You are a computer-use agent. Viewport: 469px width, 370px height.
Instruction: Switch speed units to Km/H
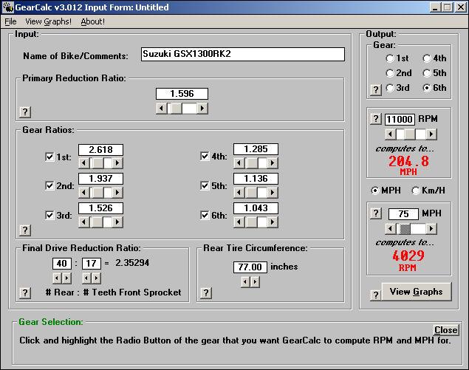tap(416, 191)
